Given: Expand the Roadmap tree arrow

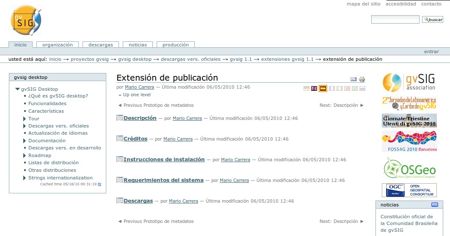Looking at the screenshot, I should [25, 155].
